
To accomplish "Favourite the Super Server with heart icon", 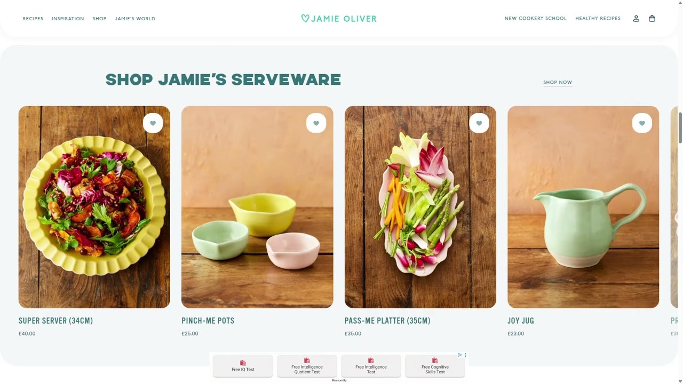I will point(153,123).
